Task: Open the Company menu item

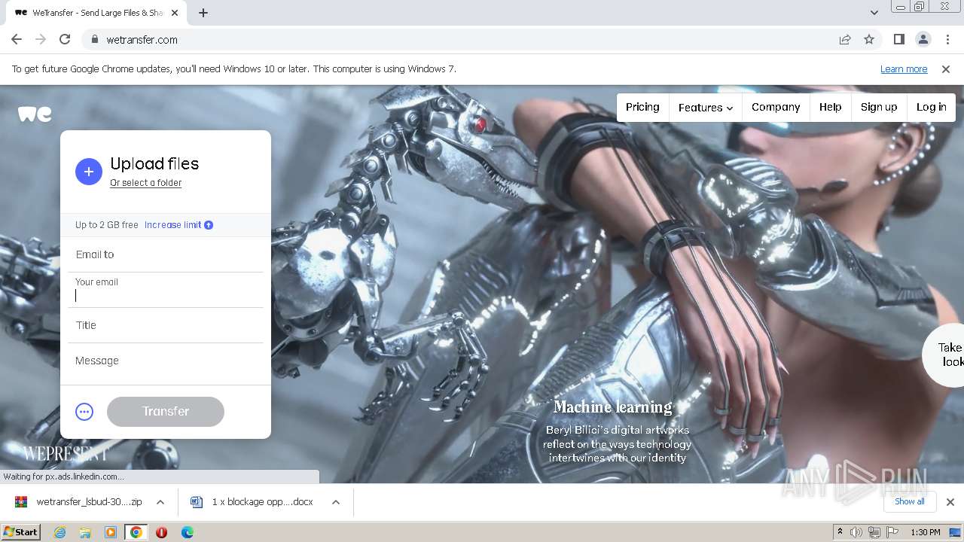Action: click(776, 108)
